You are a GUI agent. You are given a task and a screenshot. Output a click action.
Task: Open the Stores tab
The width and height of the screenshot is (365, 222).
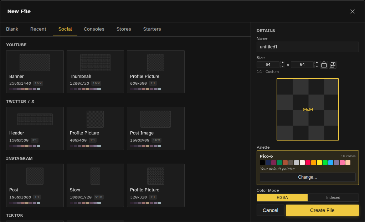point(124,29)
